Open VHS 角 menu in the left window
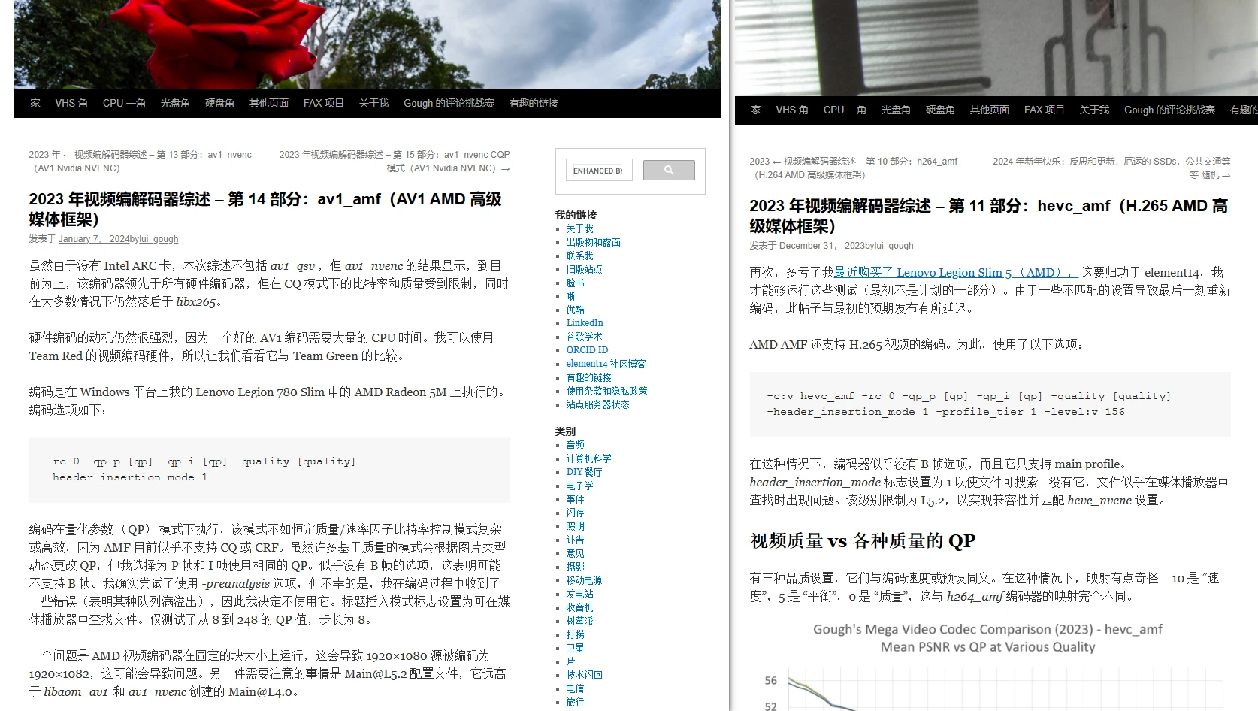The width and height of the screenshot is (1258, 711). (71, 103)
